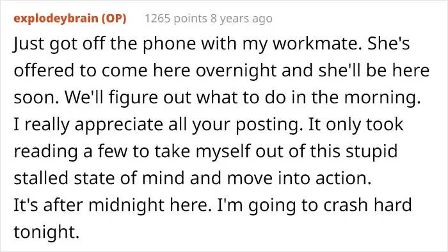Screen dimensions: 448x252
Task: Open the 8 years ago timestamp
Action: tap(241, 19)
